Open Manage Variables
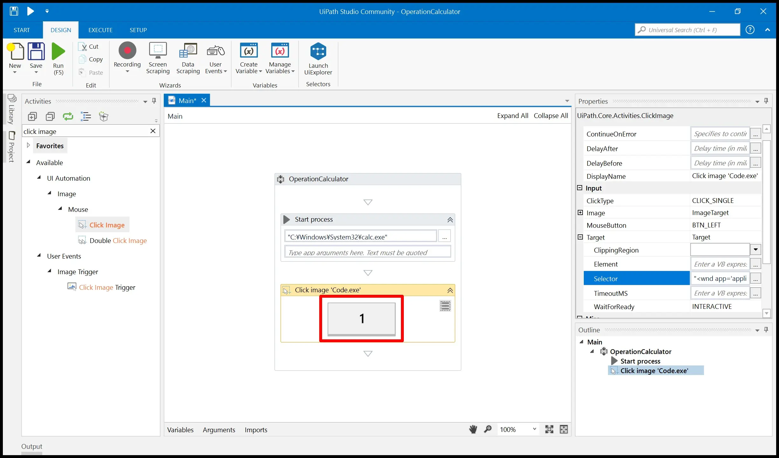The width and height of the screenshot is (779, 458). click(280, 59)
